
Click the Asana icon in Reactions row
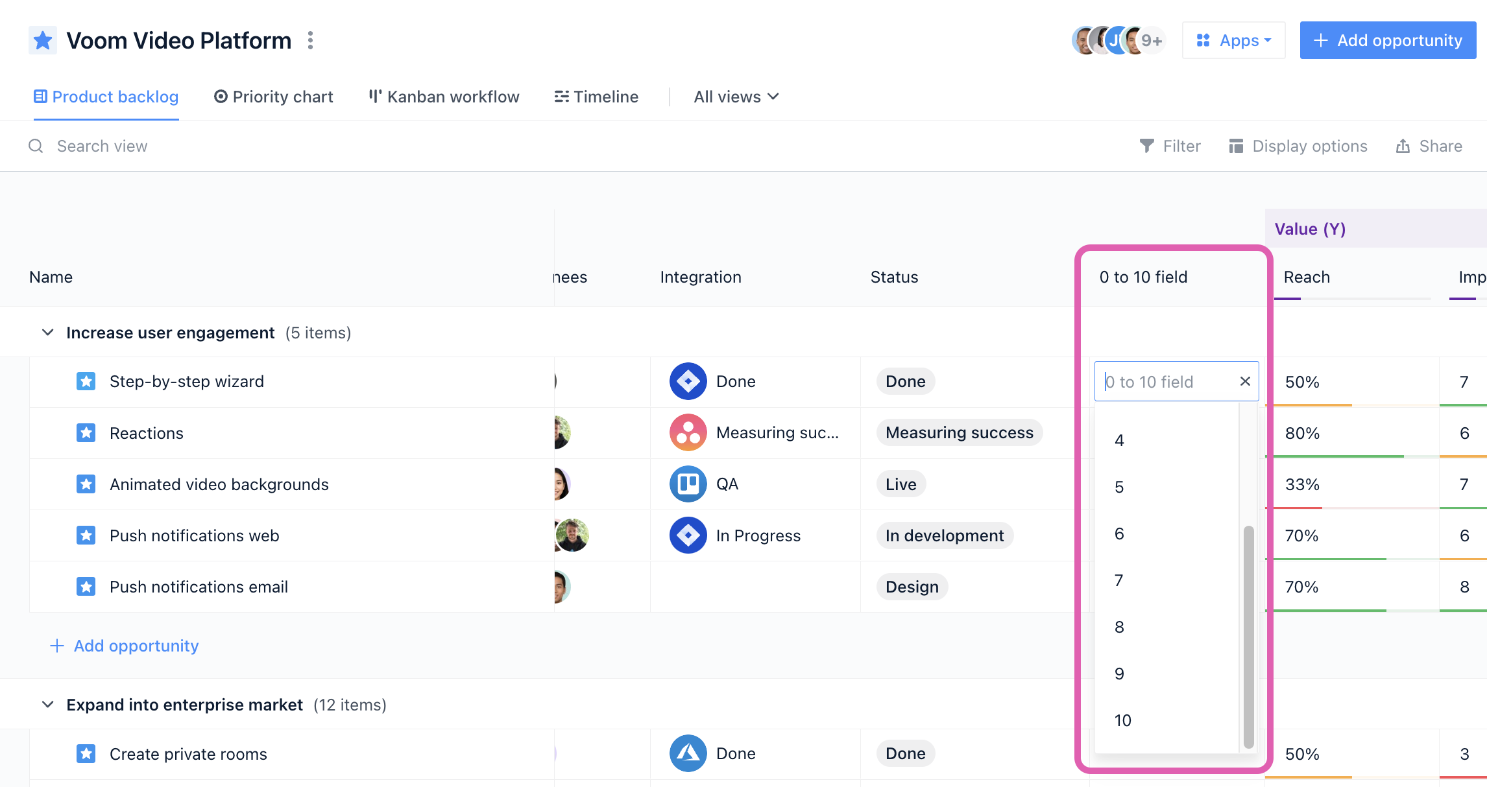(x=688, y=432)
